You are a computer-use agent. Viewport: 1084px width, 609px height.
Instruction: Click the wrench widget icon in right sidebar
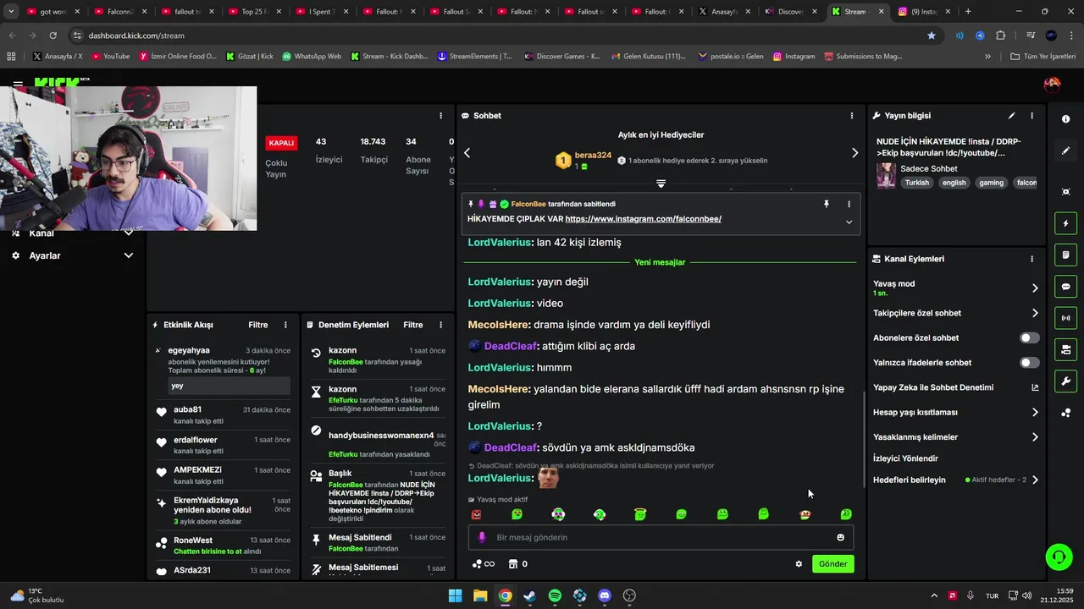coord(1065,381)
